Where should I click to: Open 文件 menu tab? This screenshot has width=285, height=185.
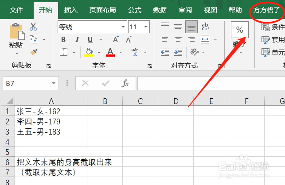16,10
